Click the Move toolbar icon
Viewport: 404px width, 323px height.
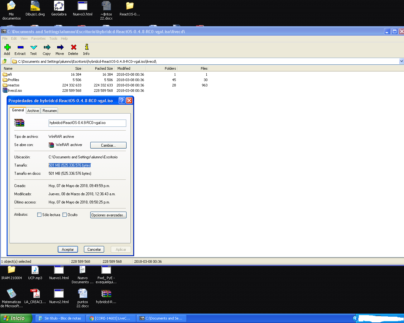[60, 47]
